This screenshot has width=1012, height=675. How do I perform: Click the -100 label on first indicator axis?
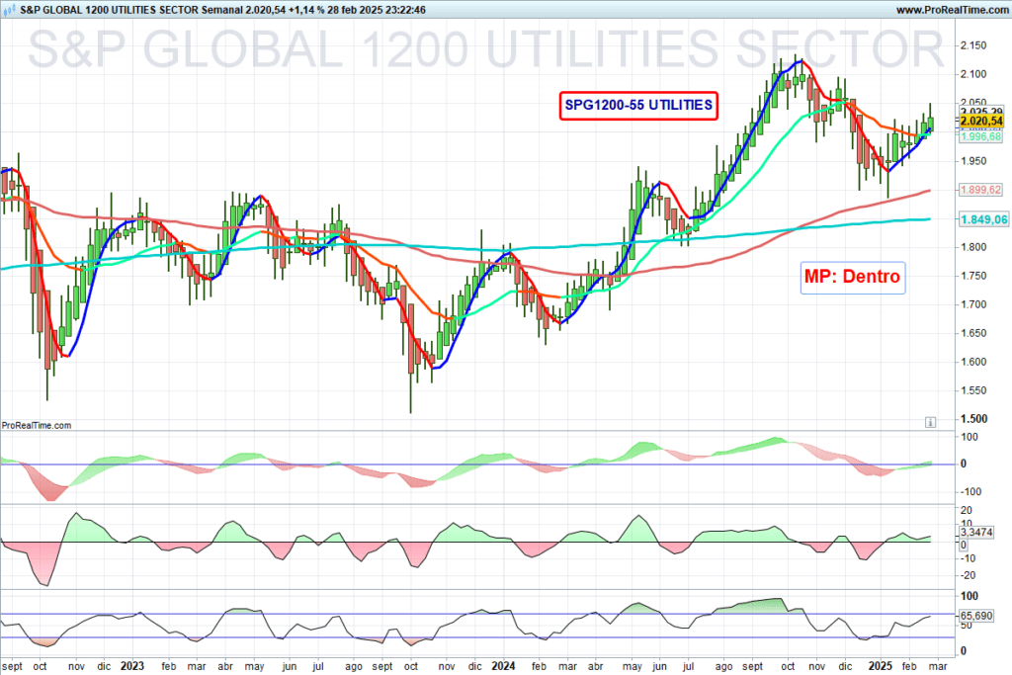970,492
